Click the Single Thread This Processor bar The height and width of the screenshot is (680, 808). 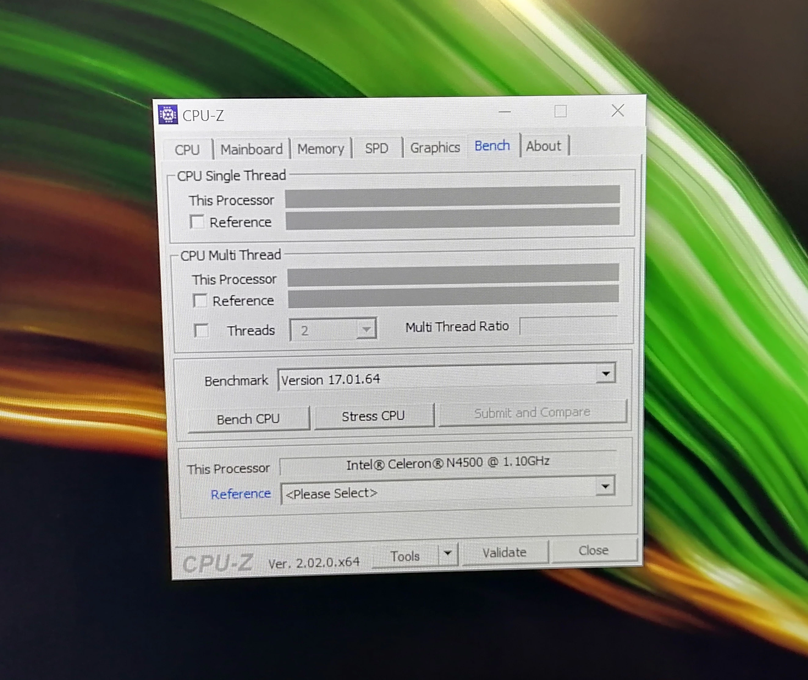452,196
